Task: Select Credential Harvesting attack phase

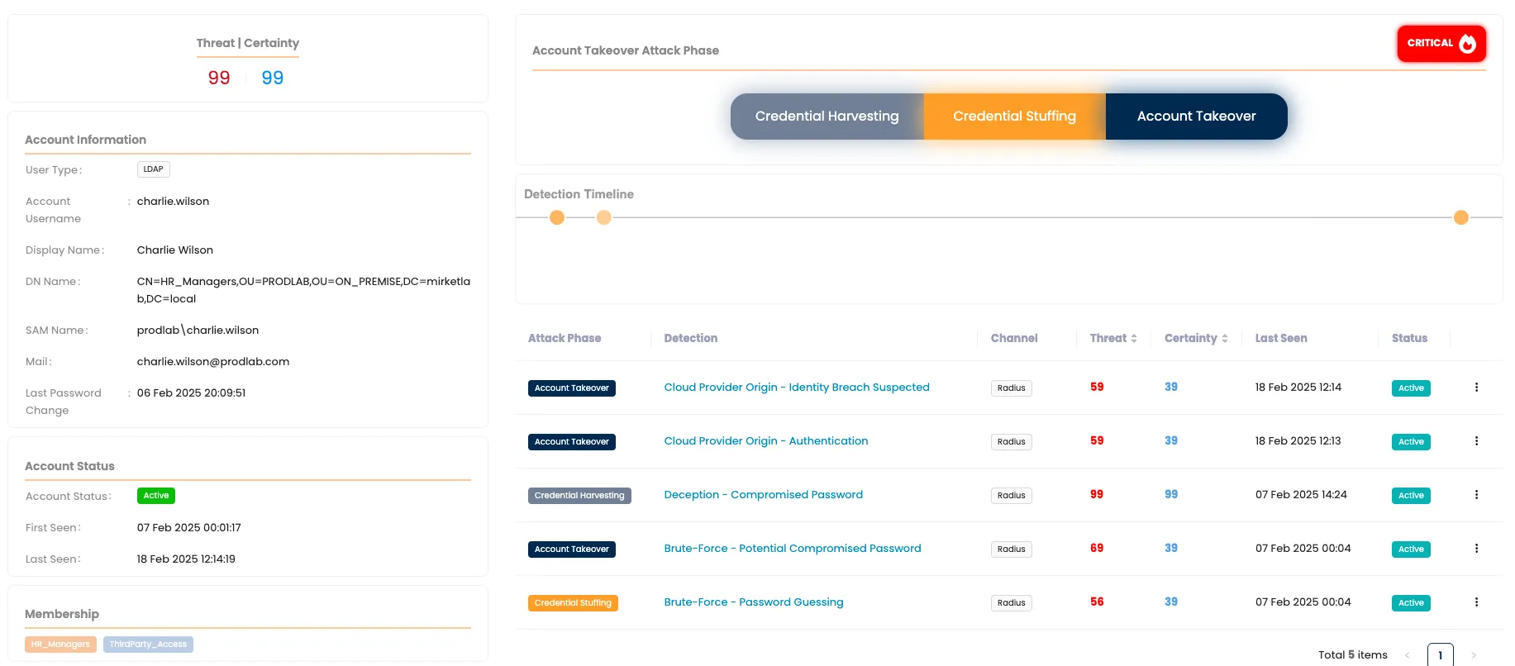Action: (827, 117)
